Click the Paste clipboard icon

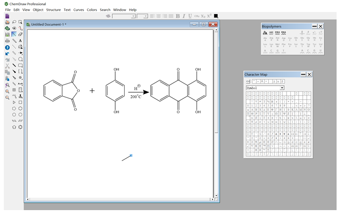tap(8, 78)
